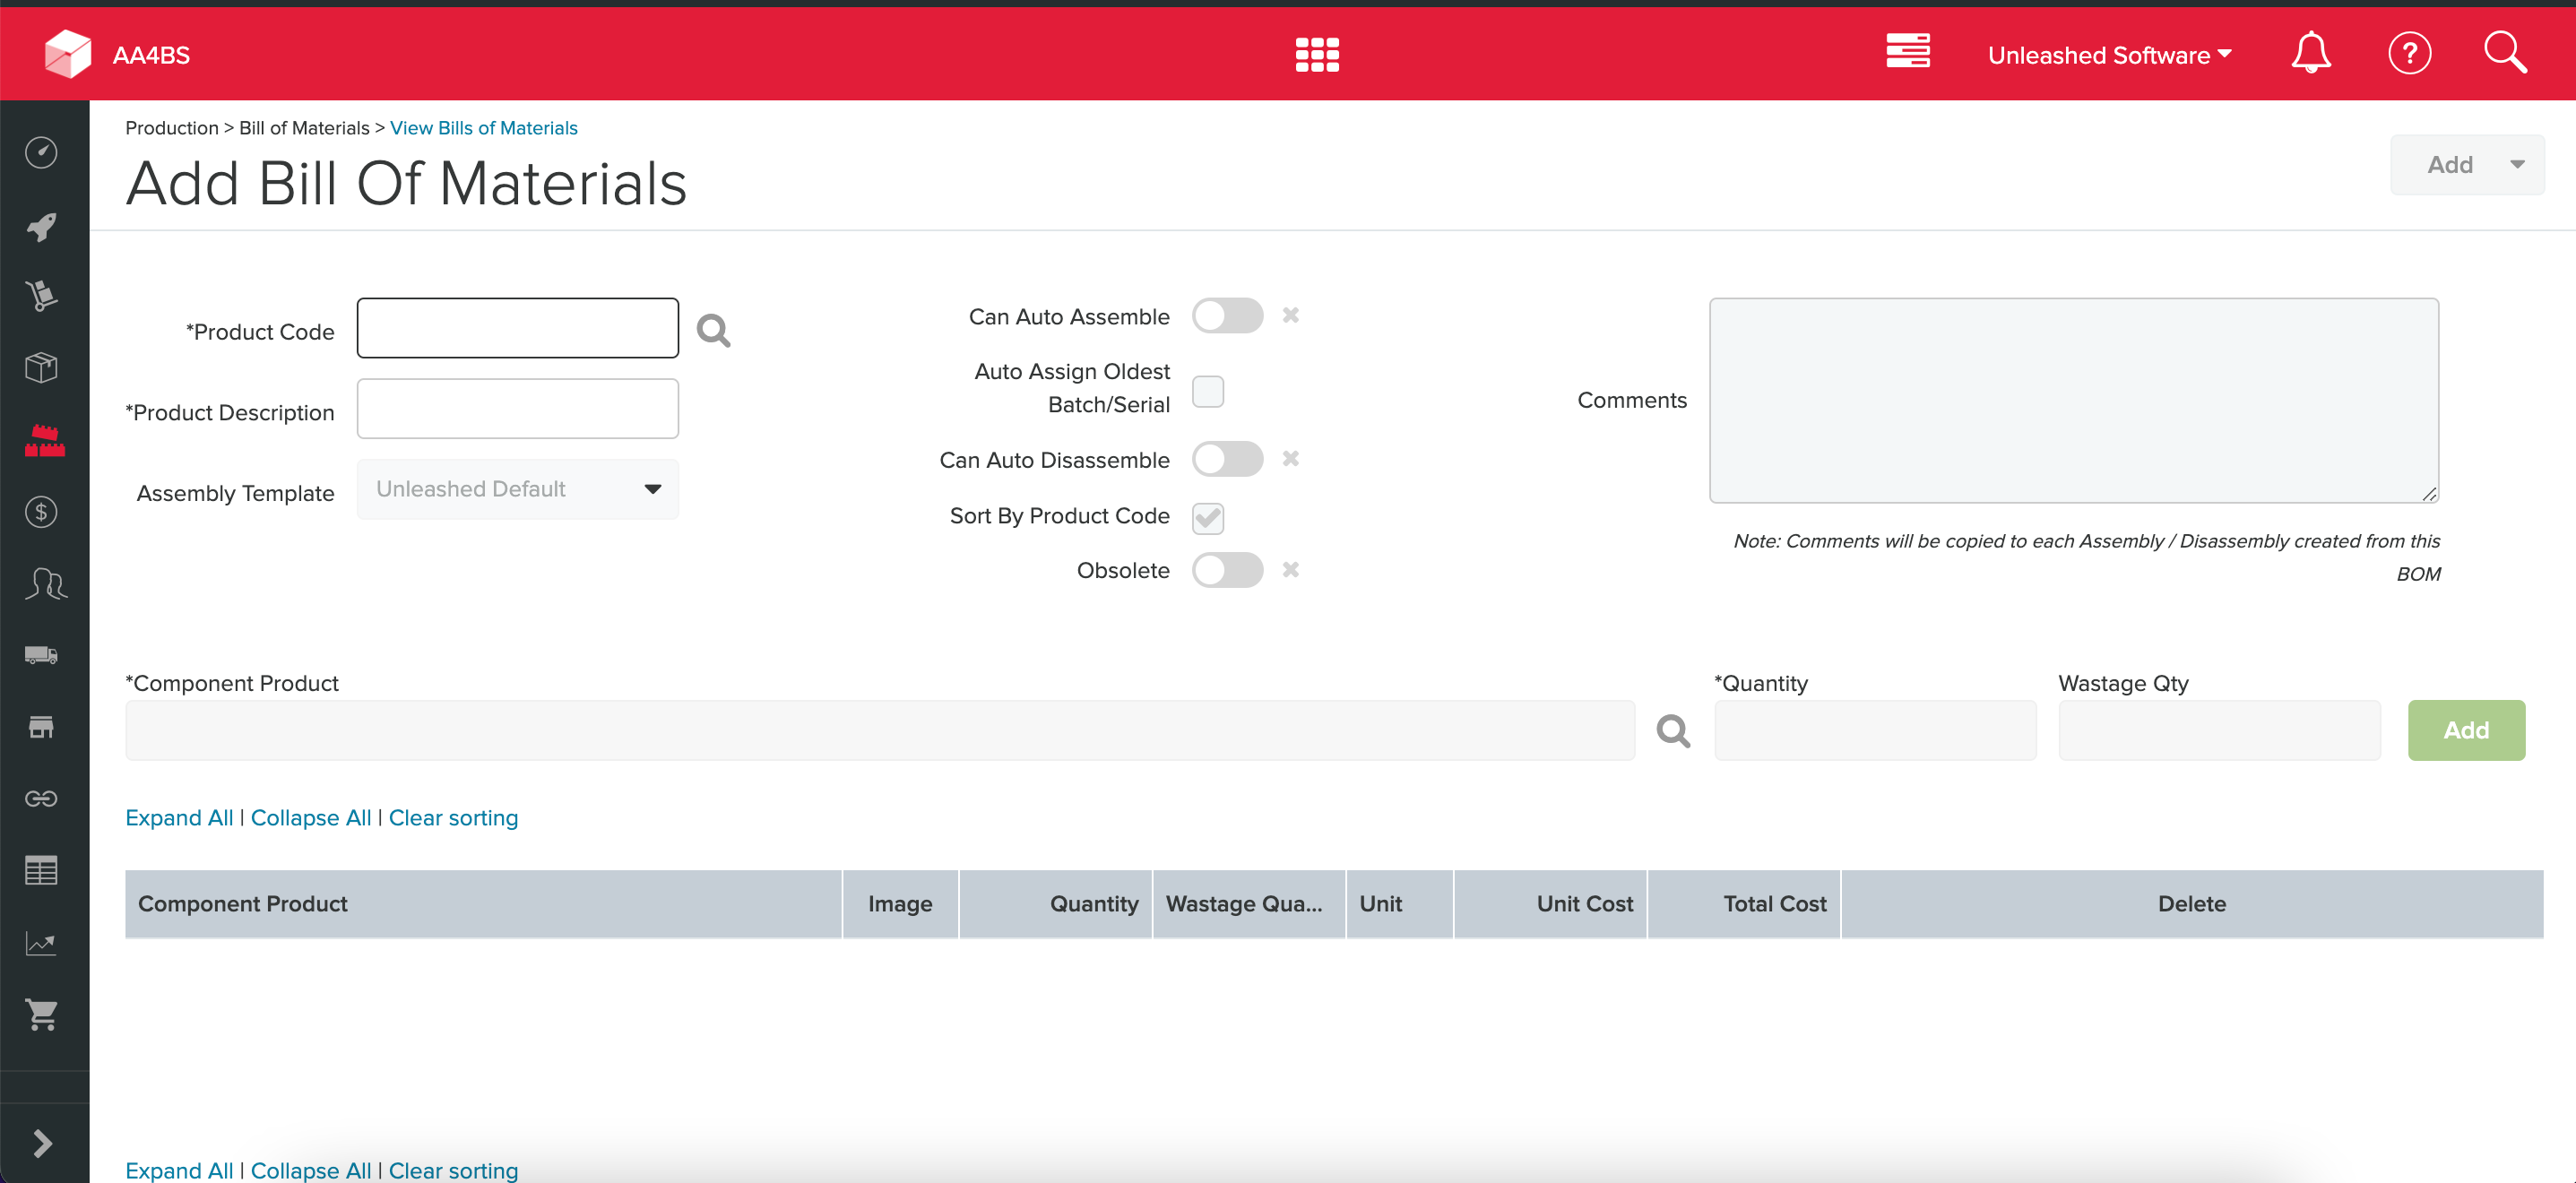The image size is (2576, 1183).
Task: Click lower Expand All link
Action: [179, 1170]
